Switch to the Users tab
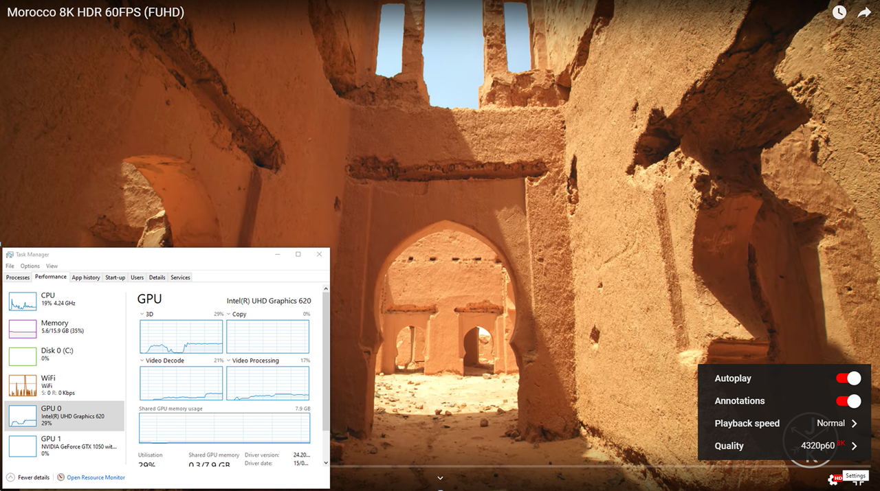The height and width of the screenshot is (491, 880). tap(137, 277)
